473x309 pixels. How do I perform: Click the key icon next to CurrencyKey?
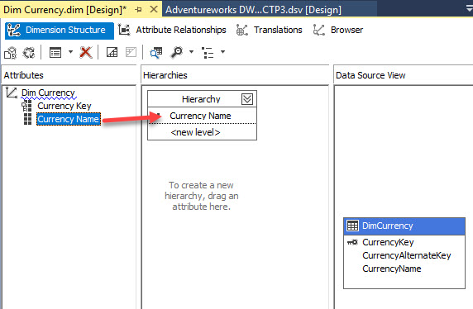click(352, 242)
